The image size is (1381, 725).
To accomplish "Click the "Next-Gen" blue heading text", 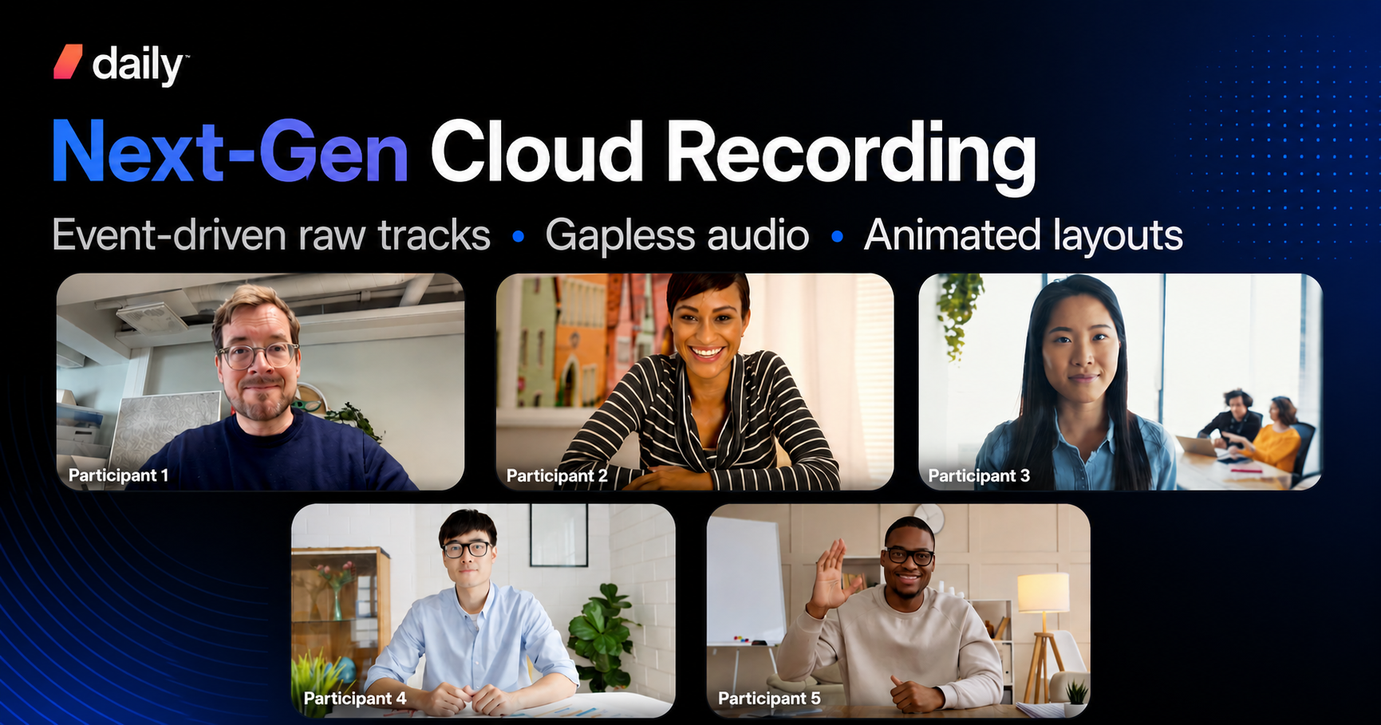I will tap(231, 152).
